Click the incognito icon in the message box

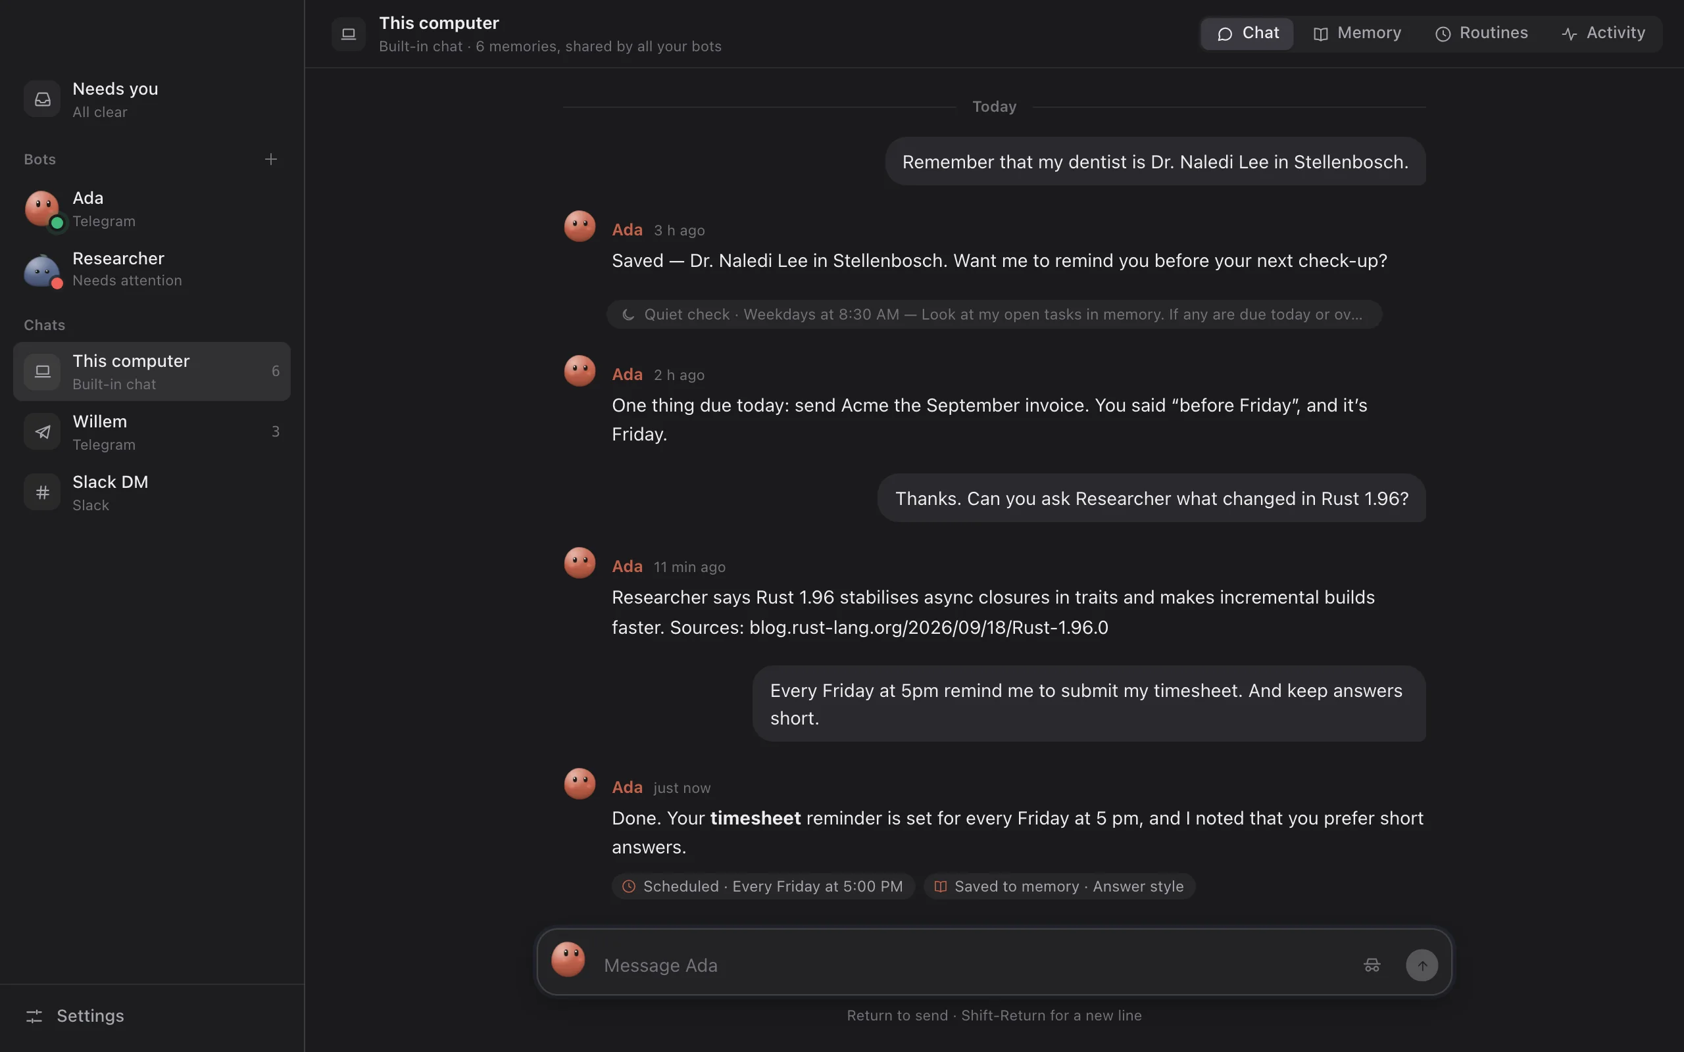click(x=1372, y=966)
